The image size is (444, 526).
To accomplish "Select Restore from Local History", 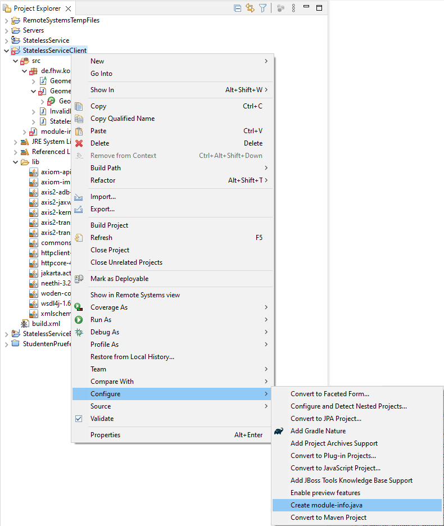I will 173,357.
